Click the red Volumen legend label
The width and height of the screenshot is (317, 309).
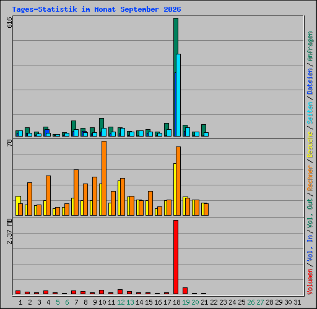click(x=310, y=281)
